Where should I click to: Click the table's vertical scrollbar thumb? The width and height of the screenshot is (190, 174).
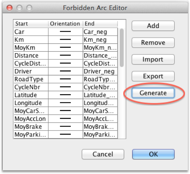[x=122, y=48]
